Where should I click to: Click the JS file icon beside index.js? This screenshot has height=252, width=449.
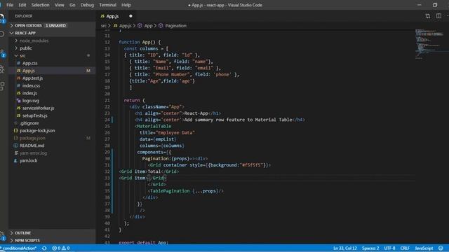click(19, 93)
